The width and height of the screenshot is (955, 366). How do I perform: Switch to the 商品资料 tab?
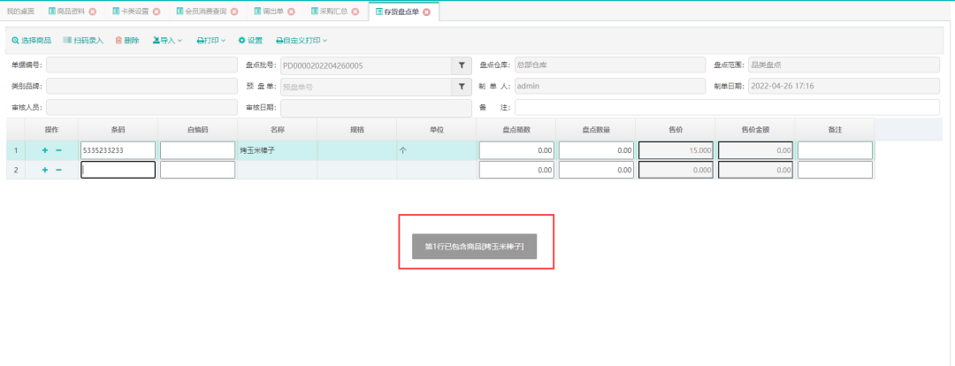pyautogui.click(x=73, y=11)
